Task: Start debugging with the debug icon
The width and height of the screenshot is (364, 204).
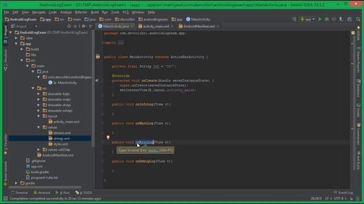Action: pyautogui.click(x=327, y=19)
